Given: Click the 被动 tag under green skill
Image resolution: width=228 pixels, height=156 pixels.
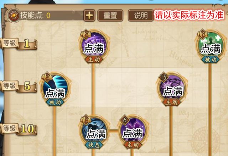Looking at the screenshot, I should click(x=211, y=59).
